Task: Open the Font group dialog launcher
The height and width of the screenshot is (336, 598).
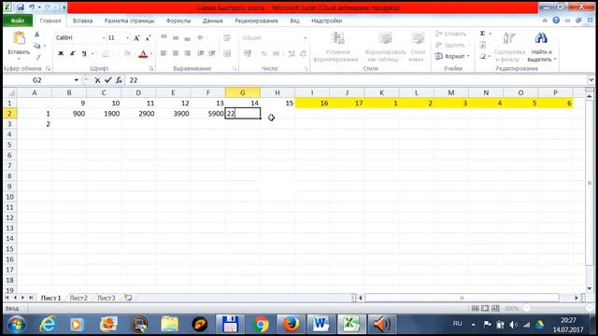Action: [151, 68]
